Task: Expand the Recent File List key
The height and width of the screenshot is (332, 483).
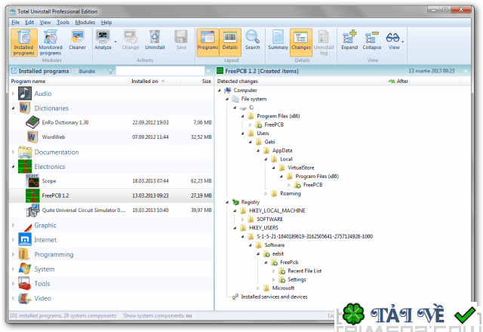Action: pos(273,271)
